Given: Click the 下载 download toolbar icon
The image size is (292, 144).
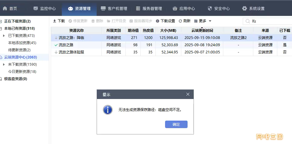Looking at the screenshot, I should tap(55, 21).
